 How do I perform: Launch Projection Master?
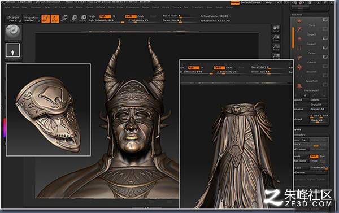point(31,19)
